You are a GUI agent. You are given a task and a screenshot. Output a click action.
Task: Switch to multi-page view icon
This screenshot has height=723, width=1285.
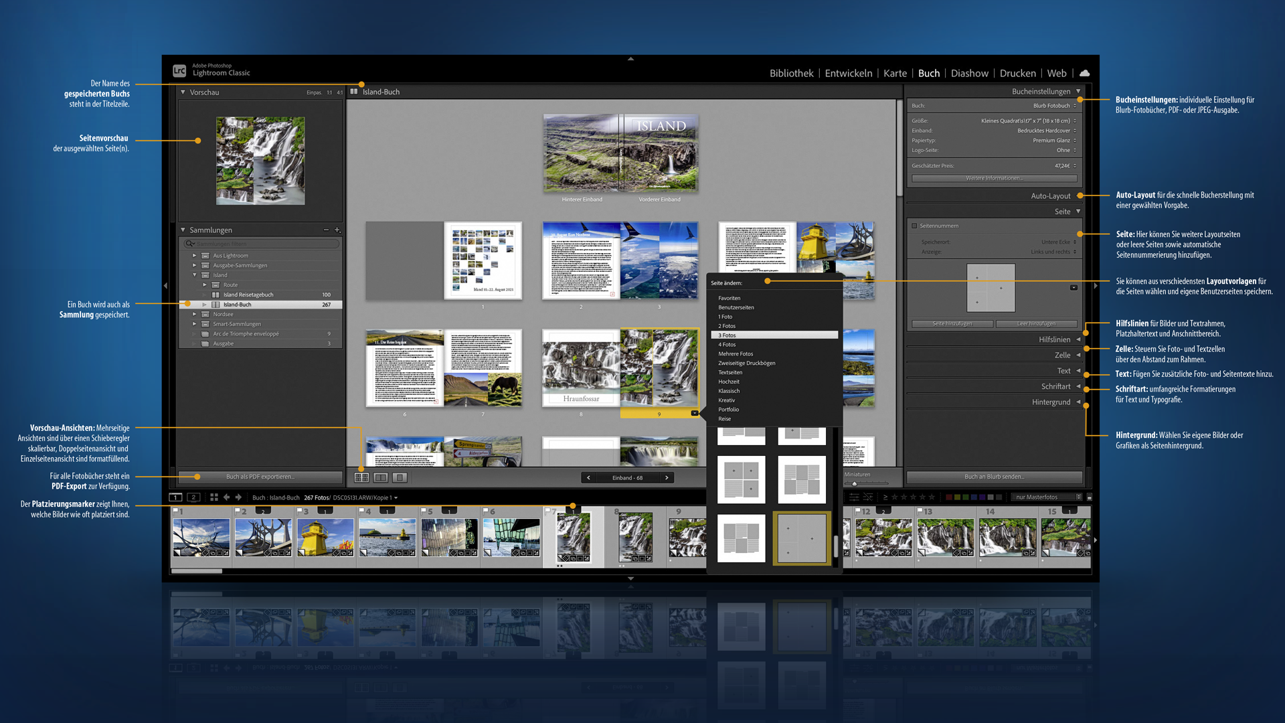point(361,477)
